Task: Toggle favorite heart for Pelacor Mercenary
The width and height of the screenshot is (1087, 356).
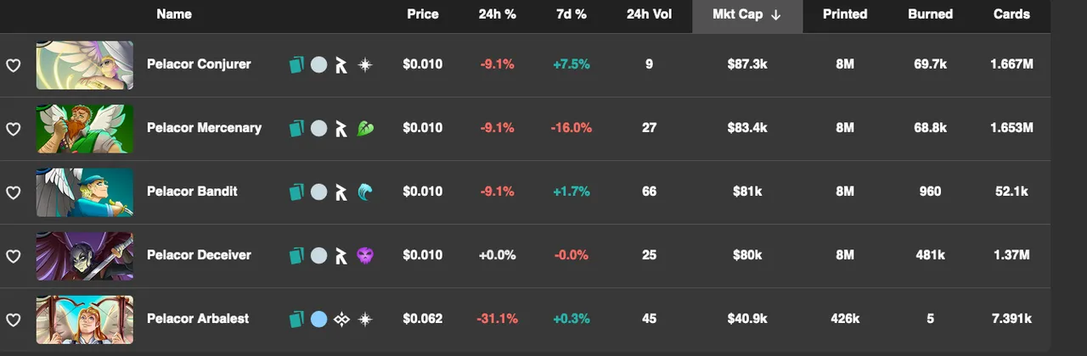Action: (14, 129)
